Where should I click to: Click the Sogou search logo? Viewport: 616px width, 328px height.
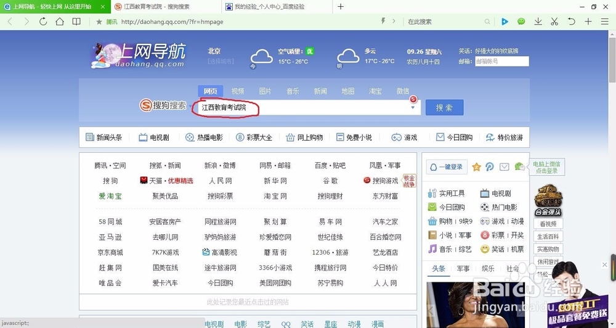click(x=163, y=105)
